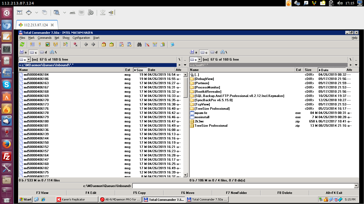Screen dimensions: 364x204
Task: Open the FileZilla icon in launcher
Action: 7,156
